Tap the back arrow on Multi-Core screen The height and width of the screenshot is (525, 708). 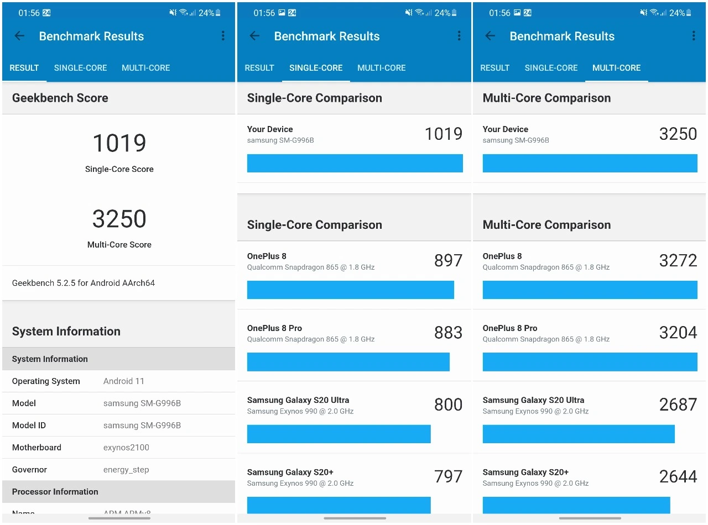point(490,36)
